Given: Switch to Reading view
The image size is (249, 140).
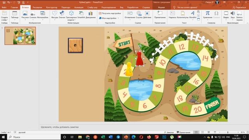Looking at the screenshot, I should pos(209,132).
